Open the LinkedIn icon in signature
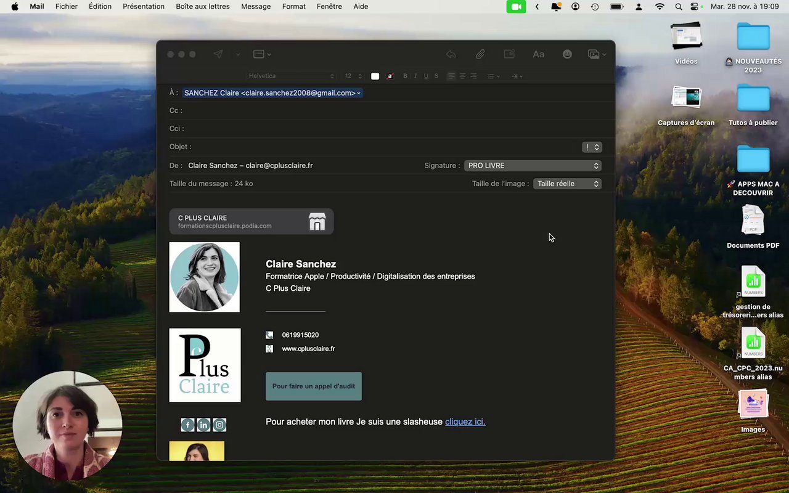Screen dimensions: 789x493 [x=203, y=425]
